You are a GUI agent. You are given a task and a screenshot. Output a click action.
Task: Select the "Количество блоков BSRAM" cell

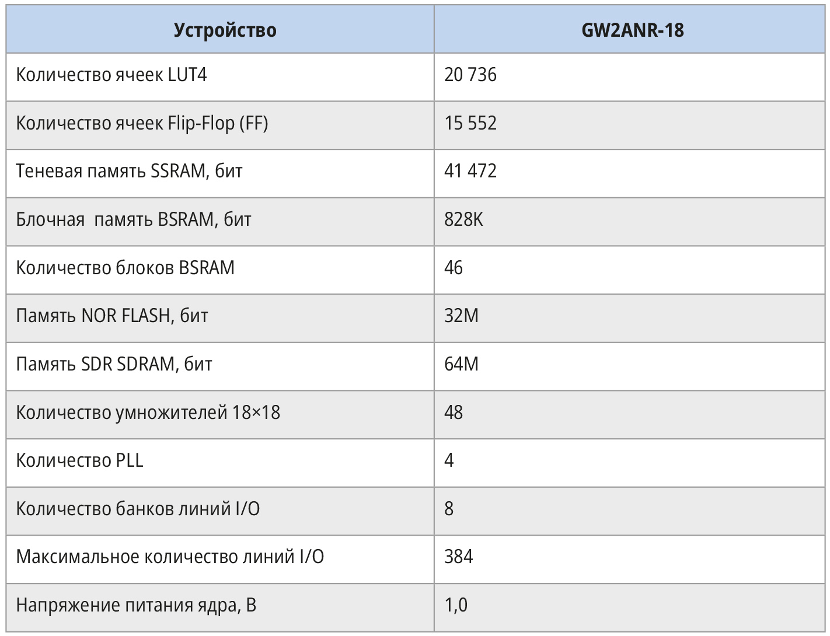(x=125, y=268)
